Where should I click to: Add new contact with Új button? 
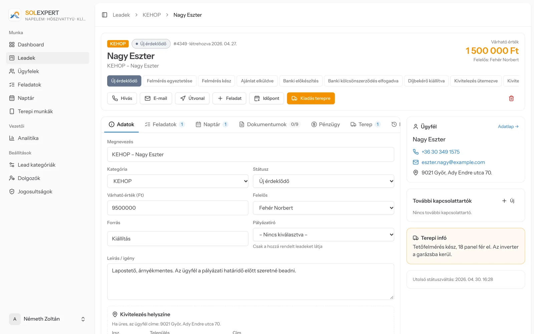(x=508, y=201)
